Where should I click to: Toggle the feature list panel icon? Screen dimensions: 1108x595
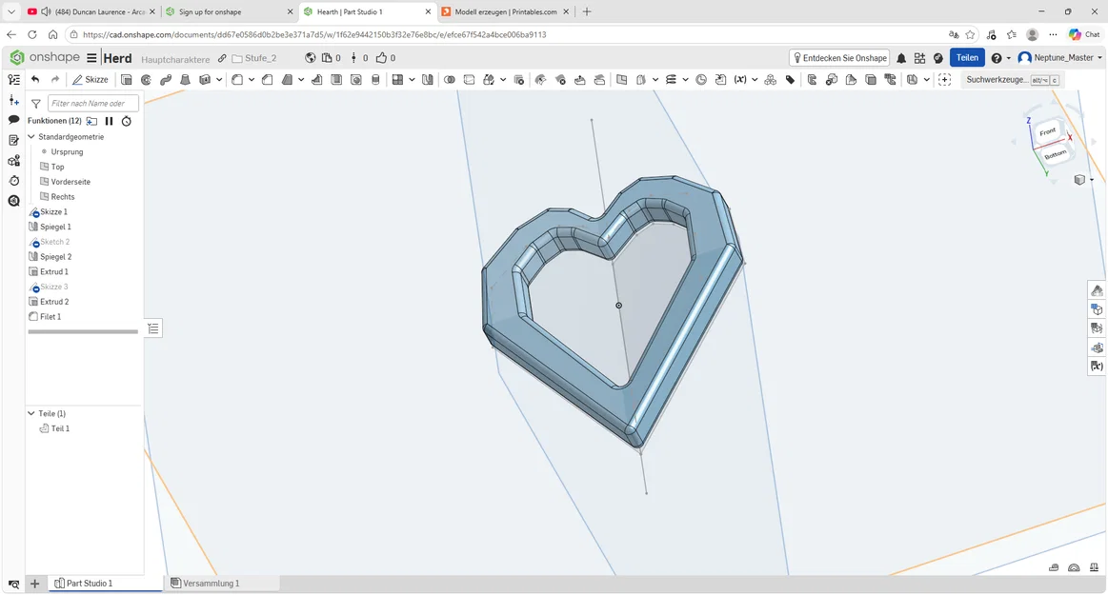coord(13,80)
